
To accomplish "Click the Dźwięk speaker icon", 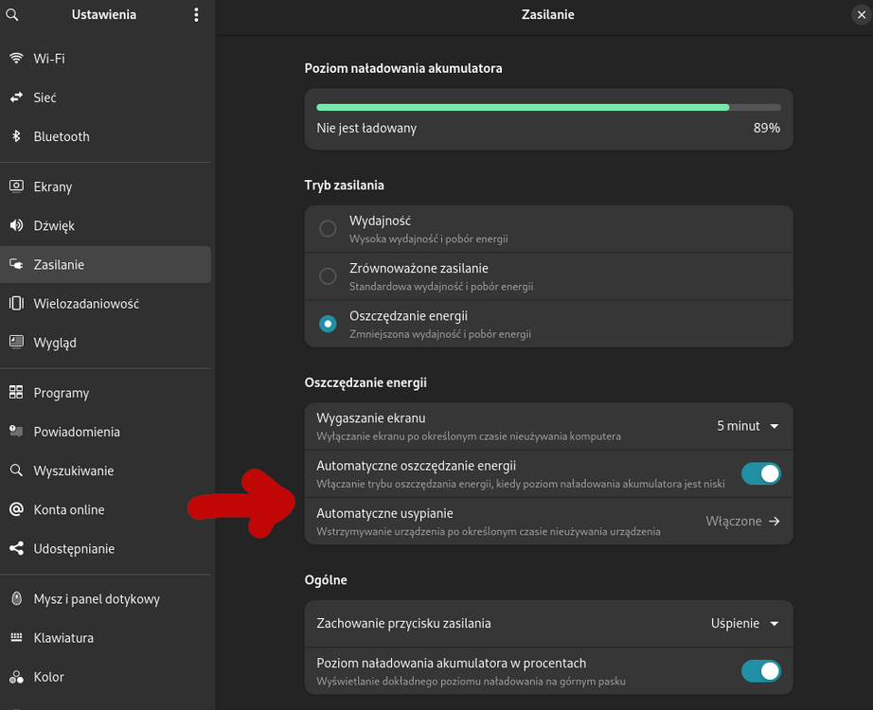I will [16, 226].
